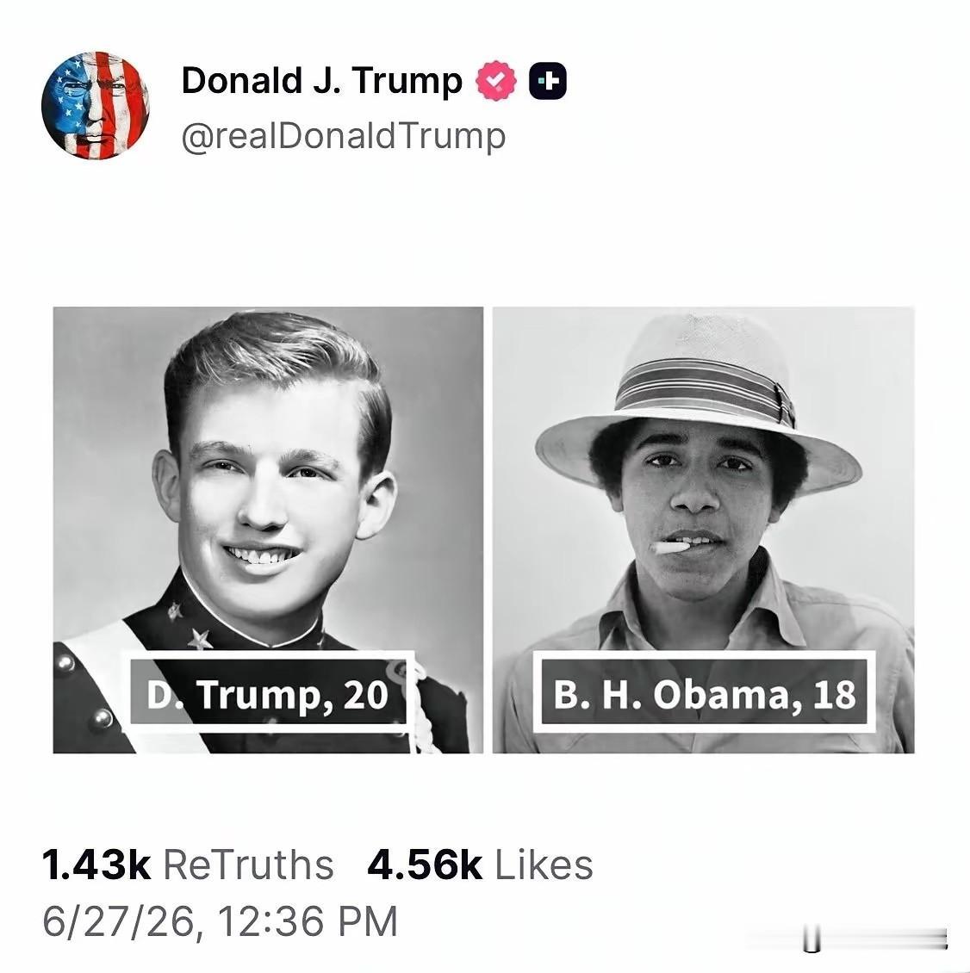Open the 6/27/26, 12:36 PM timestamp
The image size is (970, 973).
tap(220, 921)
